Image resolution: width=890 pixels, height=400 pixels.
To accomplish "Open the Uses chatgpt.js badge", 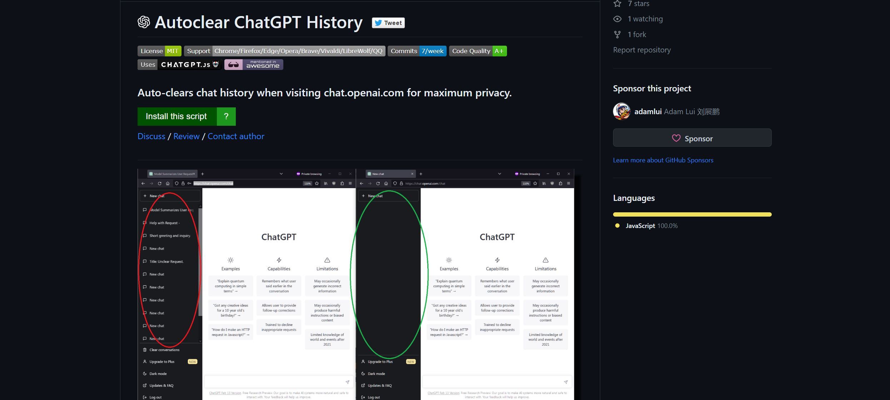I will 179,65.
